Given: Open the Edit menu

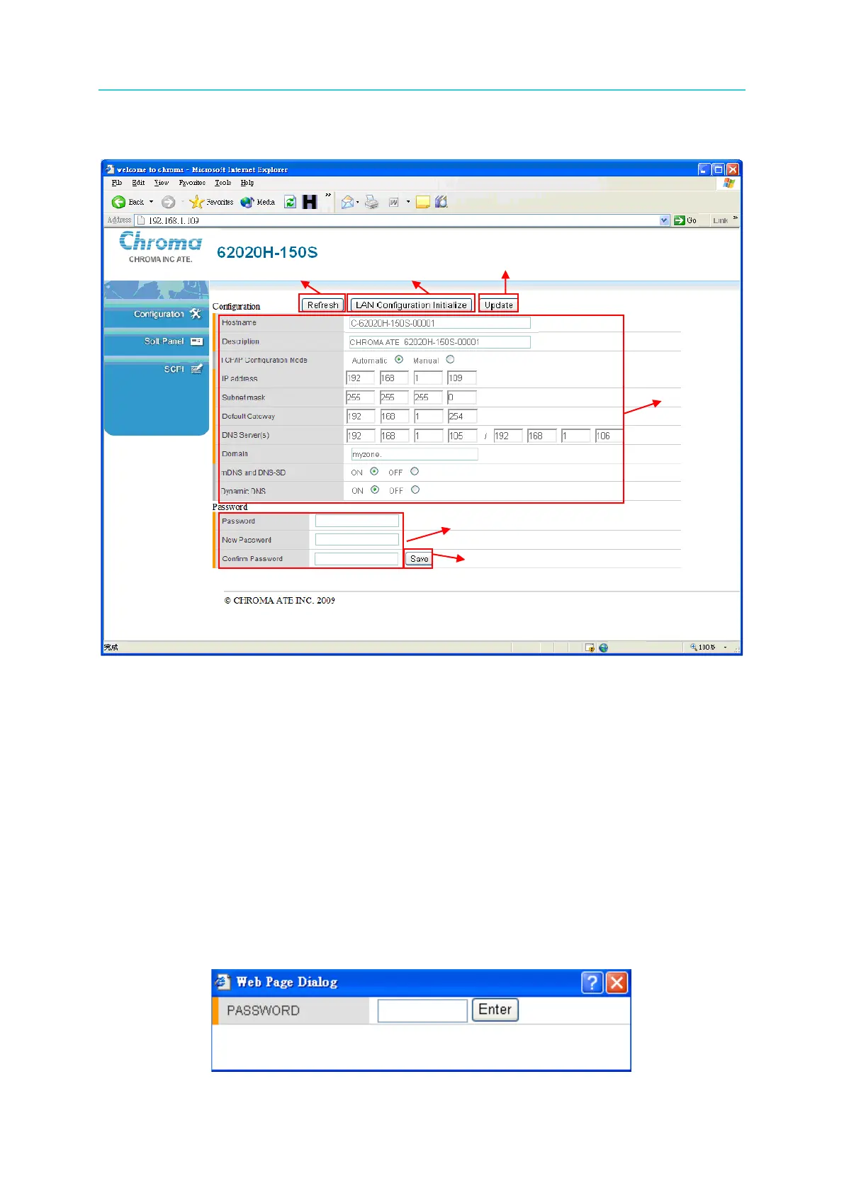Looking at the screenshot, I should pos(138,183).
